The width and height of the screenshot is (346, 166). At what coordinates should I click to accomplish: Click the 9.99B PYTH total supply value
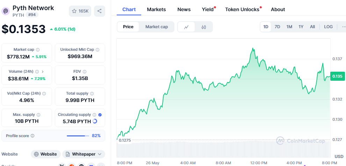click(80, 100)
